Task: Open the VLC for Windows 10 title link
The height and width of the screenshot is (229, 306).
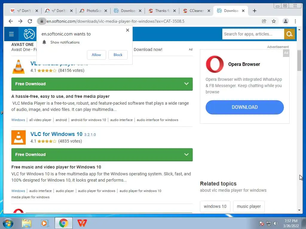Action: coord(56,134)
